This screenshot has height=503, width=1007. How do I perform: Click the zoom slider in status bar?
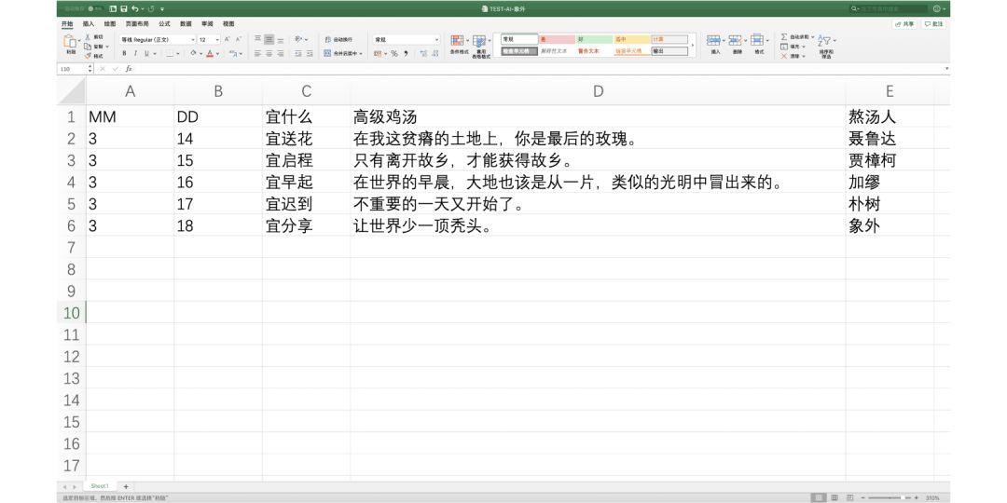[x=890, y=497]
